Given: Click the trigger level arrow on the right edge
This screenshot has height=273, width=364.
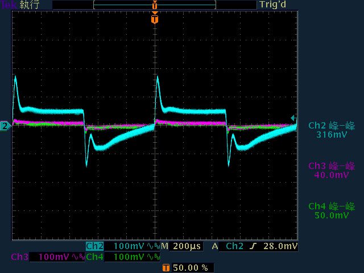Looking at the screenshot, I should click(293, 118).
